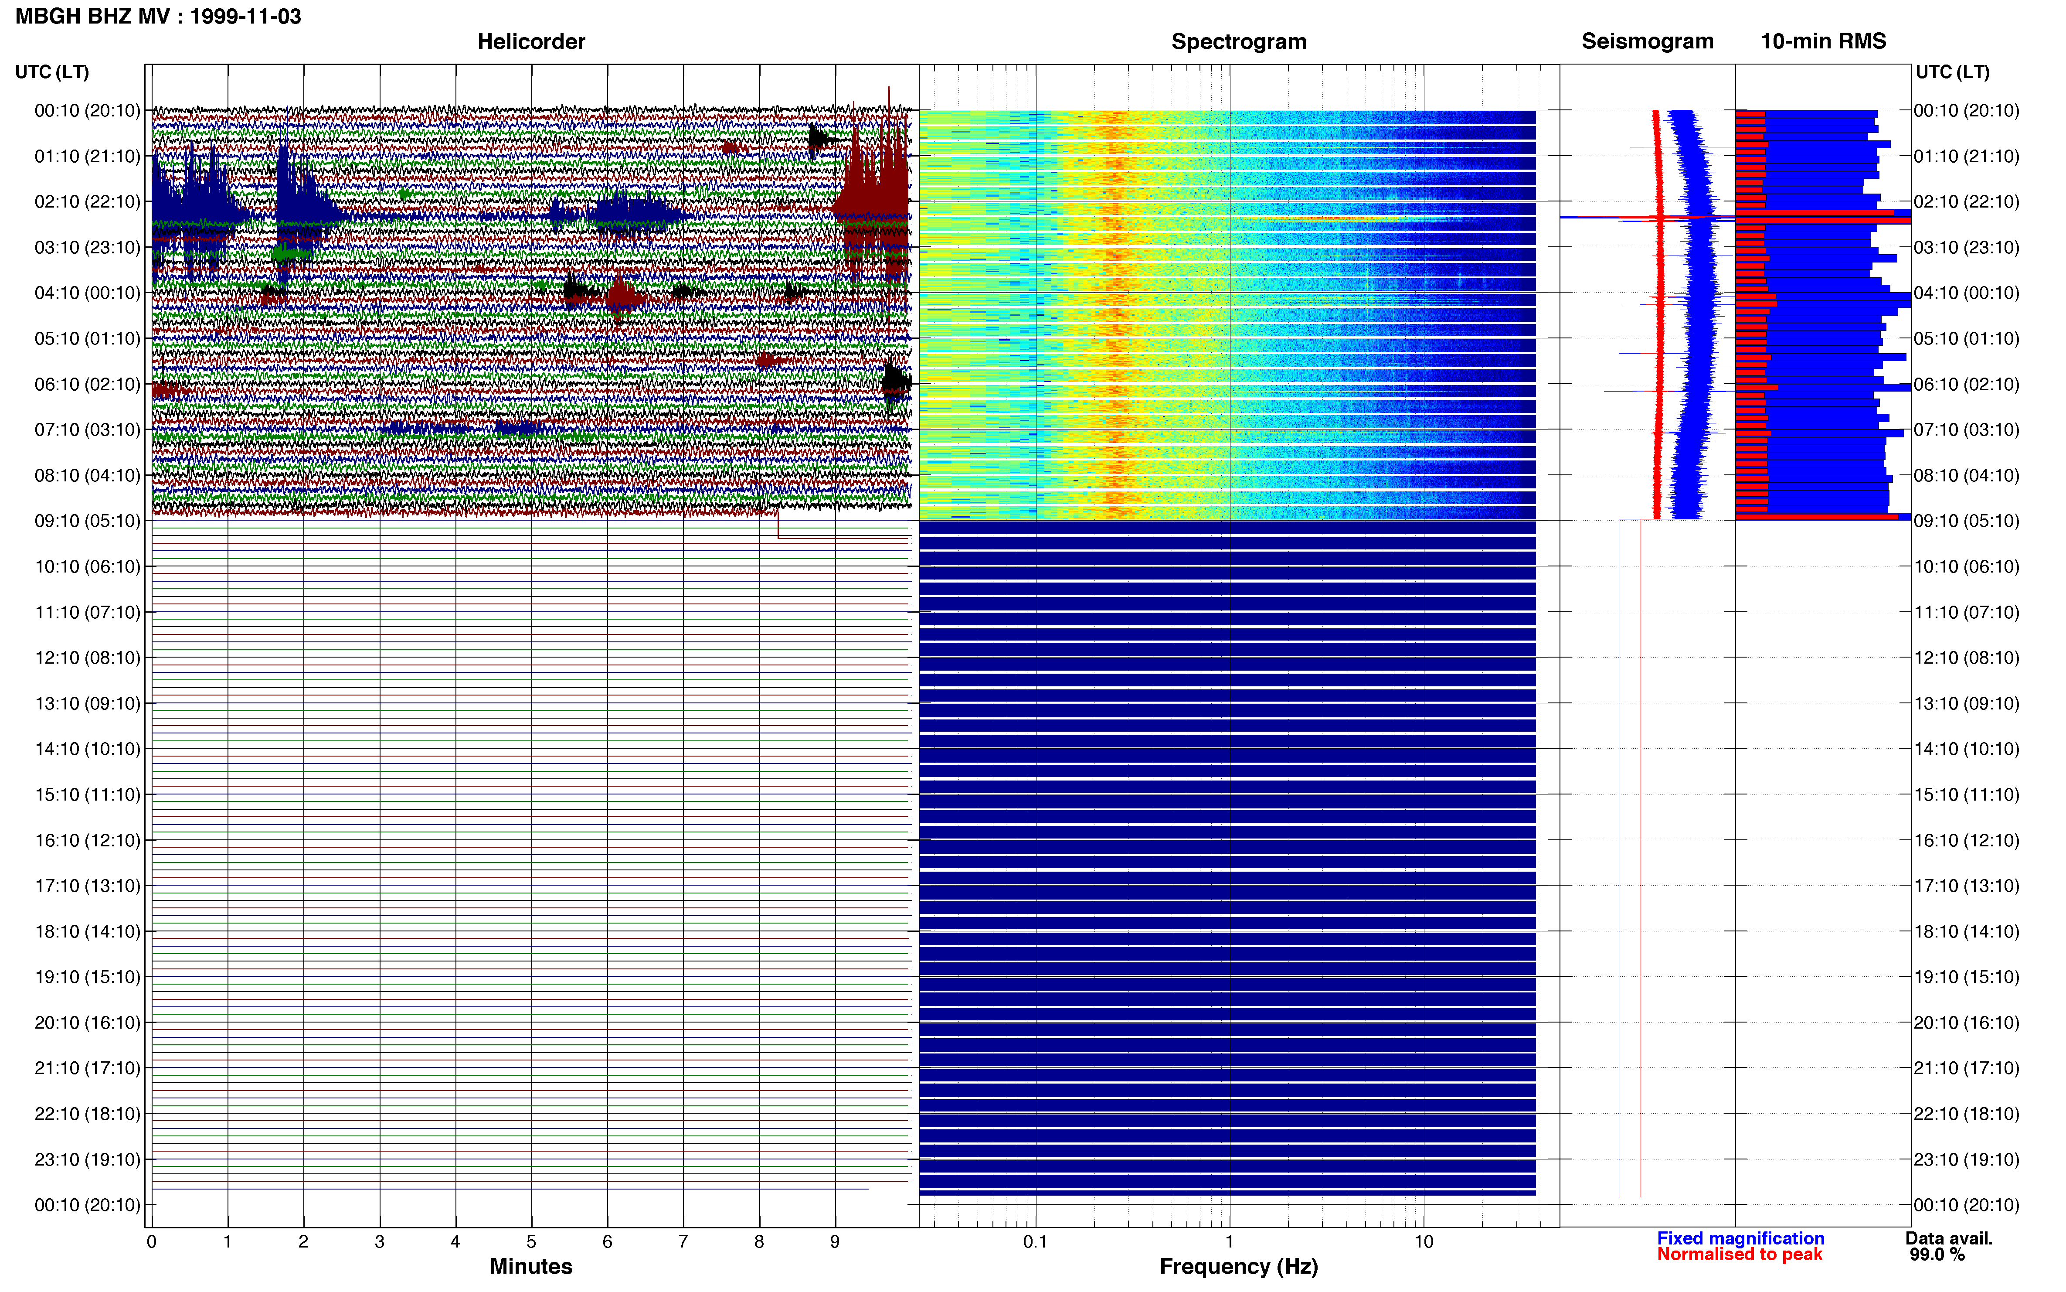Click right time label '01:10 (21:10)'
This screenshot has width=2066, height=1292.
pyautogui.click(x=1966, y=157)
